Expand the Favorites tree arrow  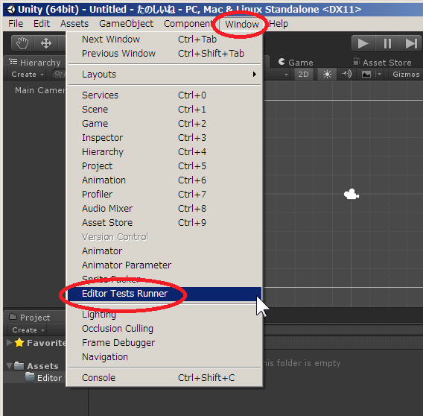coord(9,342)
